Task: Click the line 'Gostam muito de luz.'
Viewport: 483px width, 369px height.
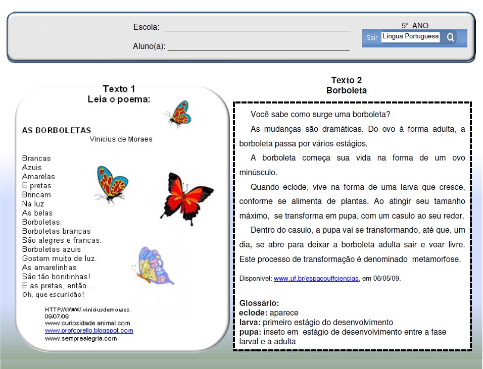Action: pos(60,258)
